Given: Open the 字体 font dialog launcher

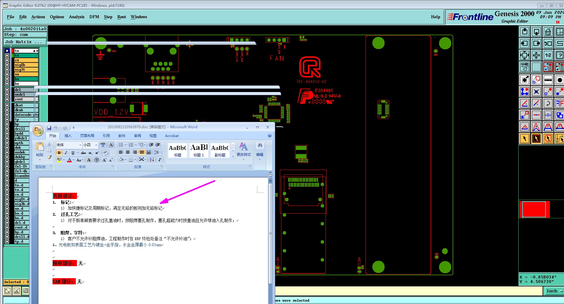Looking at the screenshot, I should point(113,166).
